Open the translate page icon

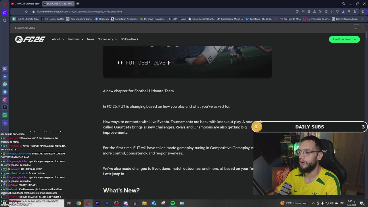click(326, 11)
